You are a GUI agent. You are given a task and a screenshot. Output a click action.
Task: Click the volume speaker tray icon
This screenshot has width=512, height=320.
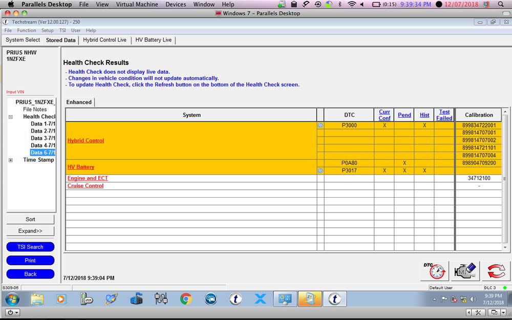click(473, 299)
